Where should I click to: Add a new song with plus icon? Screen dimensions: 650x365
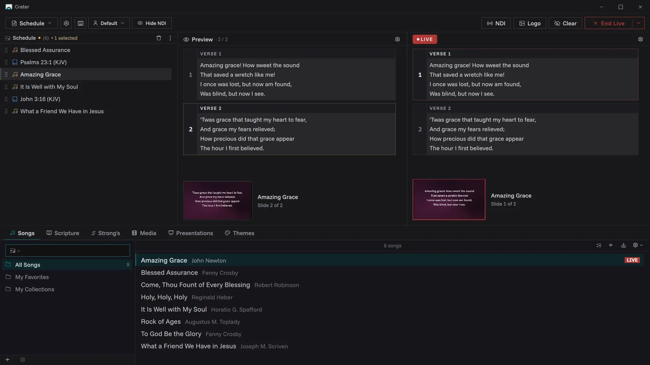click(x=611, y=245)
